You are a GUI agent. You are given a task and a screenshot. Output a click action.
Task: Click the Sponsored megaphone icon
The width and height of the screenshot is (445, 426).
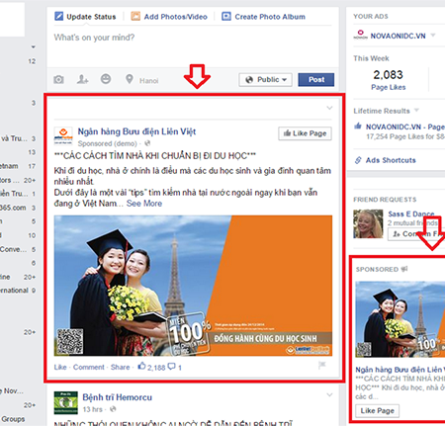[404, 269]
